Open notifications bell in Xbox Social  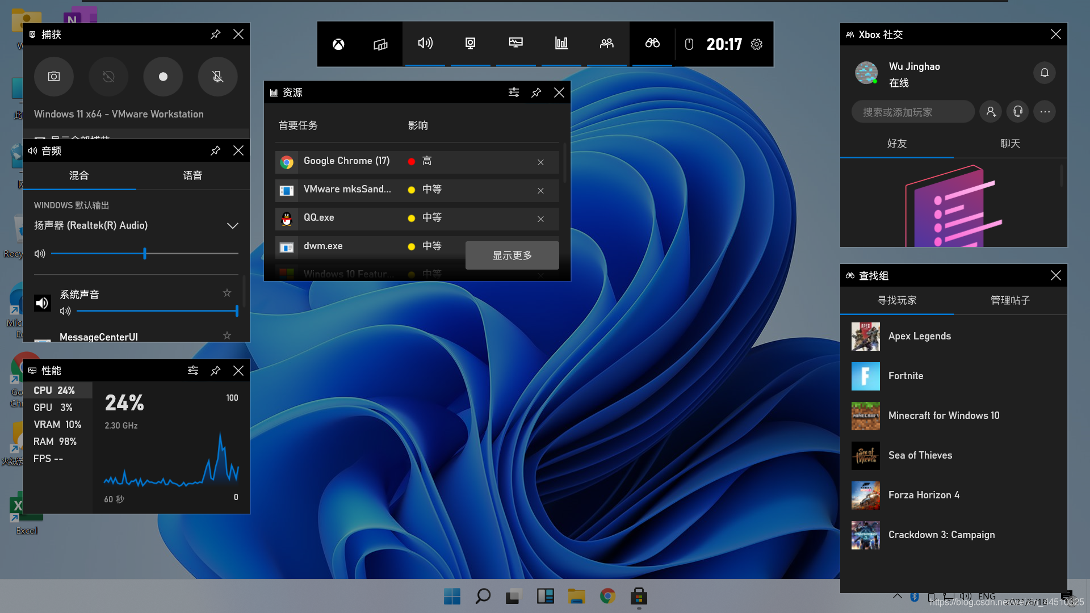pyautogui.click(x=1044, y=73)
